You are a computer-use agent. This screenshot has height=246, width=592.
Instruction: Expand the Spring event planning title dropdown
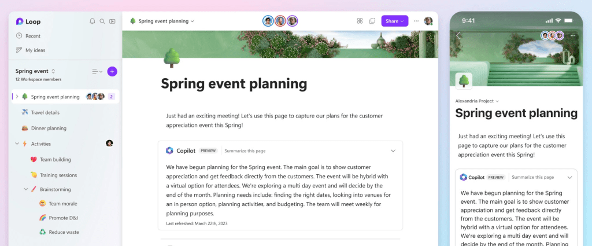162,21
